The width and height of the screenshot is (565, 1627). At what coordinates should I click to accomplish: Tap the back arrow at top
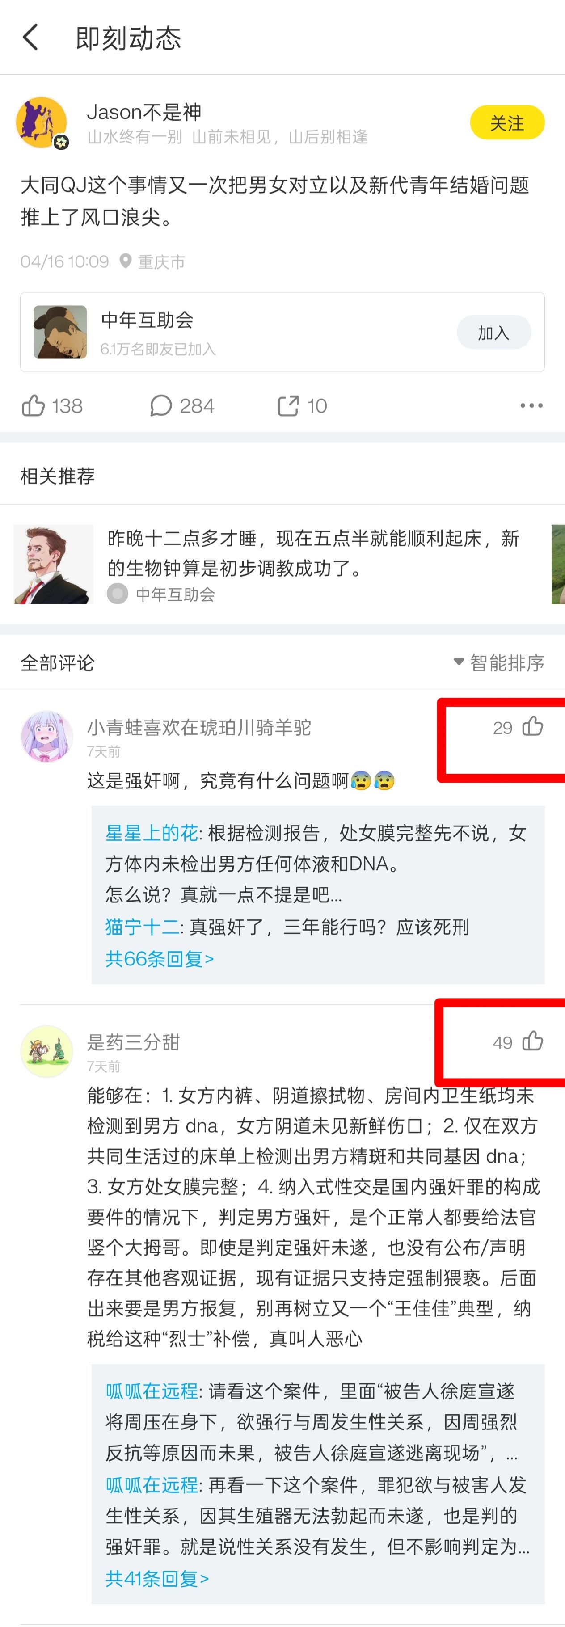pos(30,37)
